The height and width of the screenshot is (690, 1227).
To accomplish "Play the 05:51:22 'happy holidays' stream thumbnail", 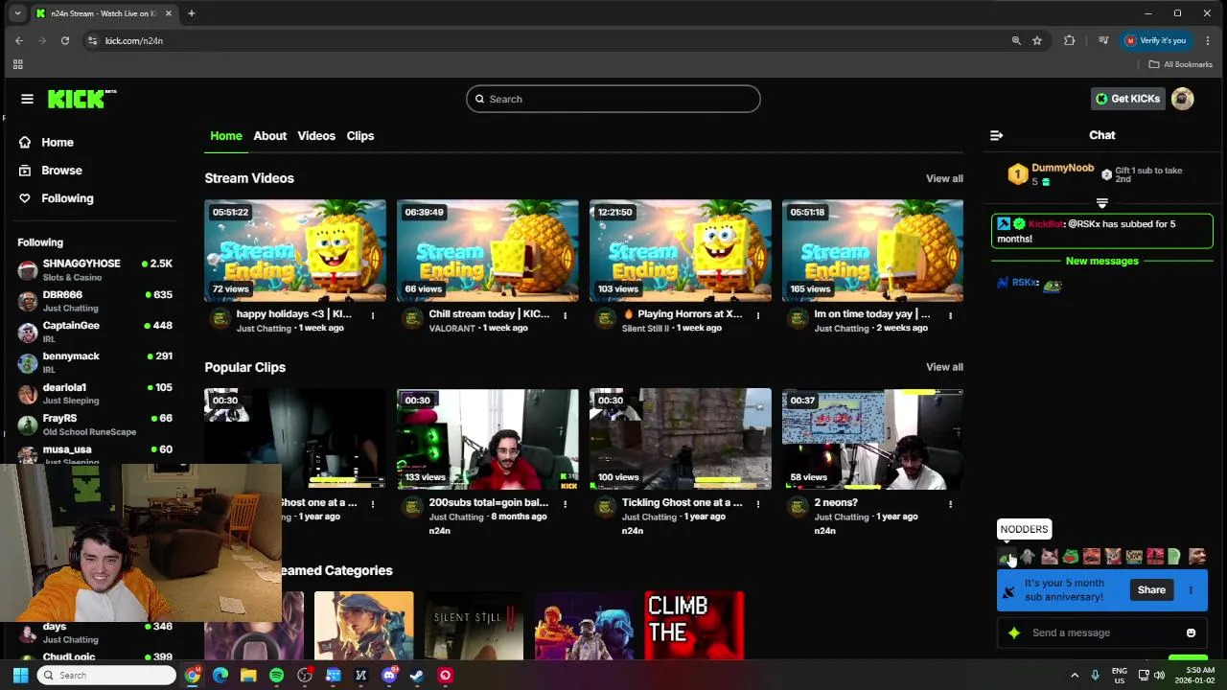I will pos(295,250).
